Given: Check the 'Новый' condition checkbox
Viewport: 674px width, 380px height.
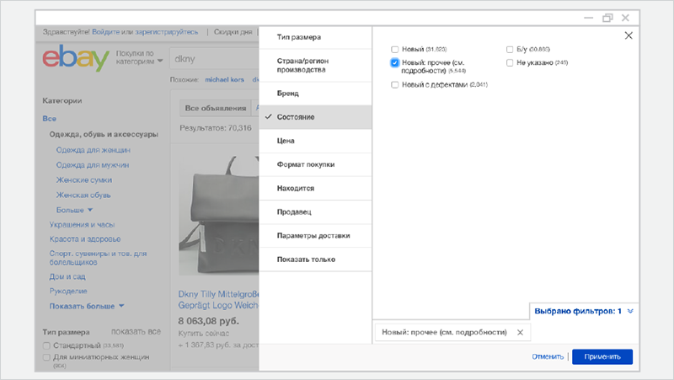Looking at the screenshot, I should [x=394, y=50].
